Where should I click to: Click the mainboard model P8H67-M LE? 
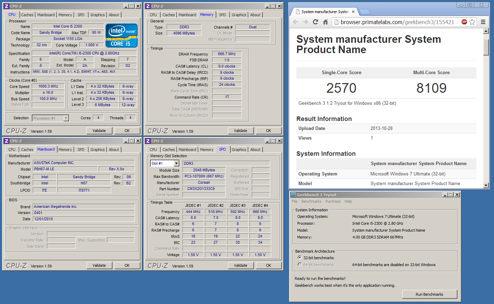point(65,169)
